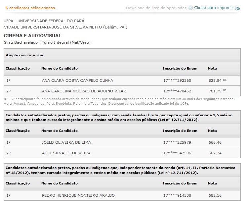The width and height of the screenshot is (246, 206).
Task: Click 1º rank in ANA CLARA row
Action: pyautogui.click(x=8, y=80)
